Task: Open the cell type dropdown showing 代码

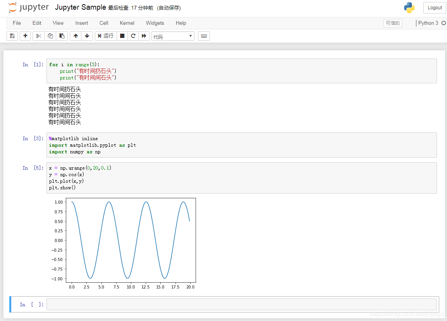Action: [x=172, y=36]
